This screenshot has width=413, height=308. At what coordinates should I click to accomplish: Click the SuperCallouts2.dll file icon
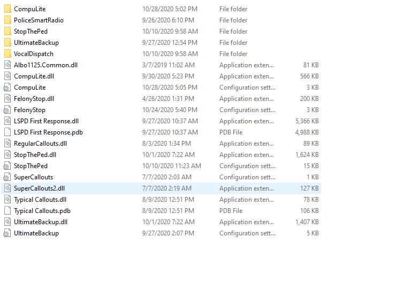pos(7,188)
